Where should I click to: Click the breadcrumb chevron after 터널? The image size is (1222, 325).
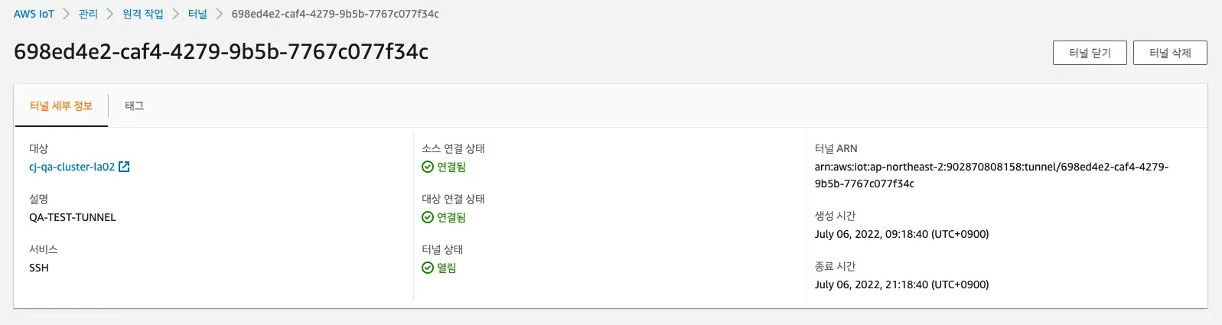click(220, 14)
